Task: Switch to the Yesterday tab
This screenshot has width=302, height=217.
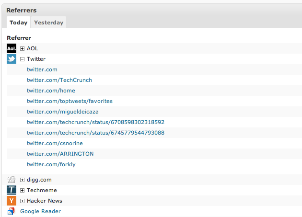Action: [x=48, y=23]
